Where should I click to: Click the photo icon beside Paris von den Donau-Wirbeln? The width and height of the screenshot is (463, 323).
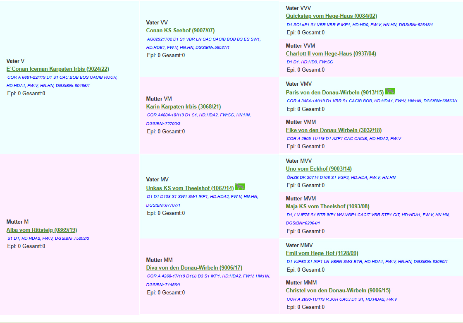click(x=390, y=92)
